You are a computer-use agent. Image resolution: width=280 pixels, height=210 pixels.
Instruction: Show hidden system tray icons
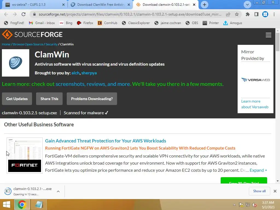click(234, 205)
